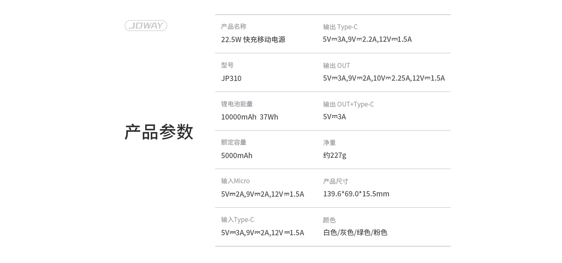This screenshot has width=562, height=263.
Task: Click the 输出 OUT+Type-C label
Action: tap(348, 104)
